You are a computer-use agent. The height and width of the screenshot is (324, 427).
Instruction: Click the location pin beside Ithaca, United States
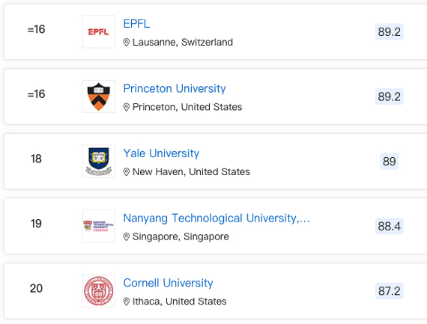(x=127, y=302)
